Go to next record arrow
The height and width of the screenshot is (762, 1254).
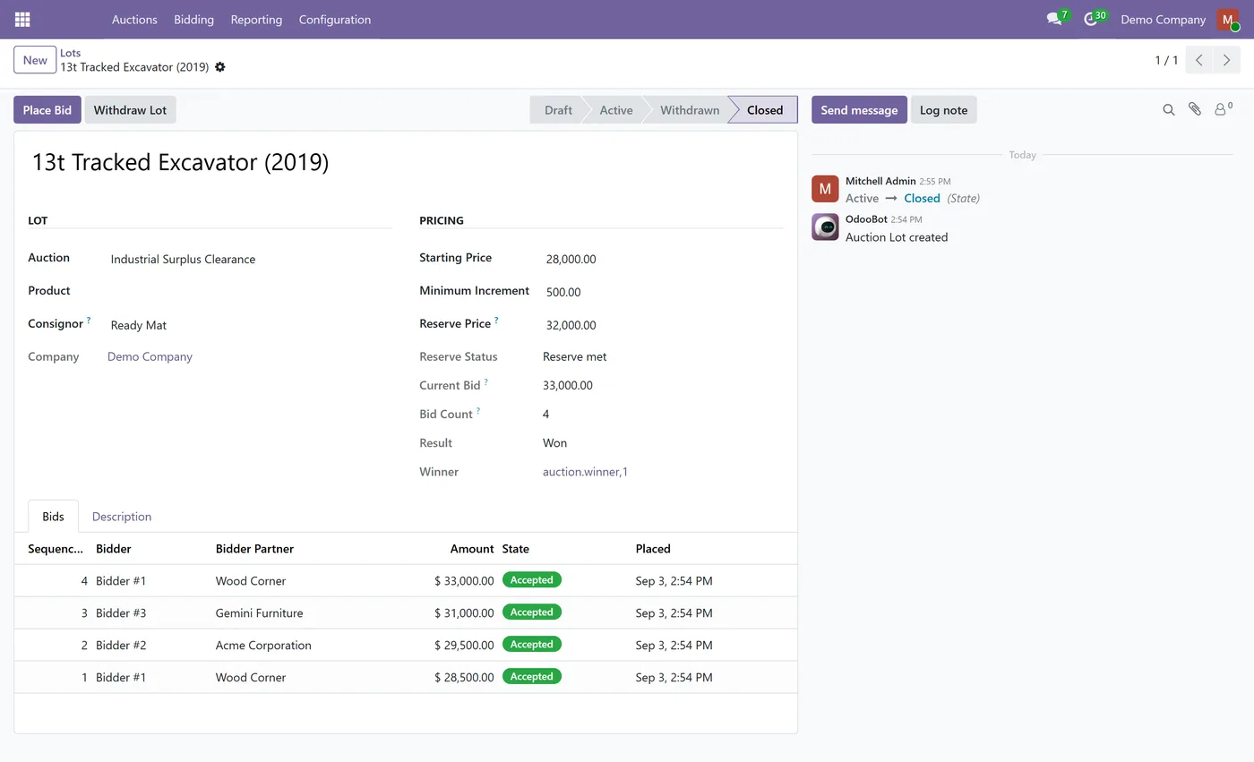[x=1227, y=60]
